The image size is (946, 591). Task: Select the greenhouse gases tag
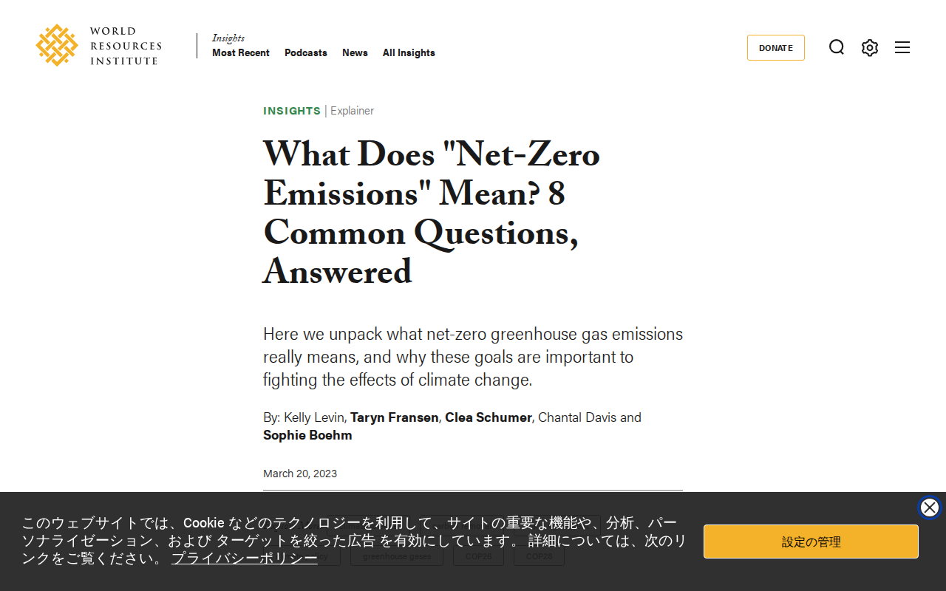pos(397,556)
